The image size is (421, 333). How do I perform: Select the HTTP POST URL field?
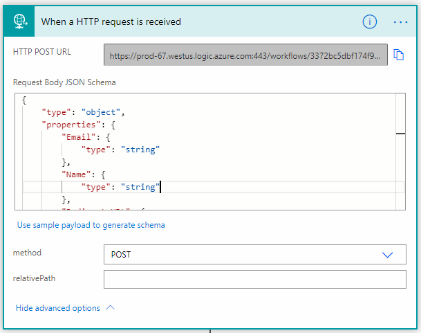point(245,55)
